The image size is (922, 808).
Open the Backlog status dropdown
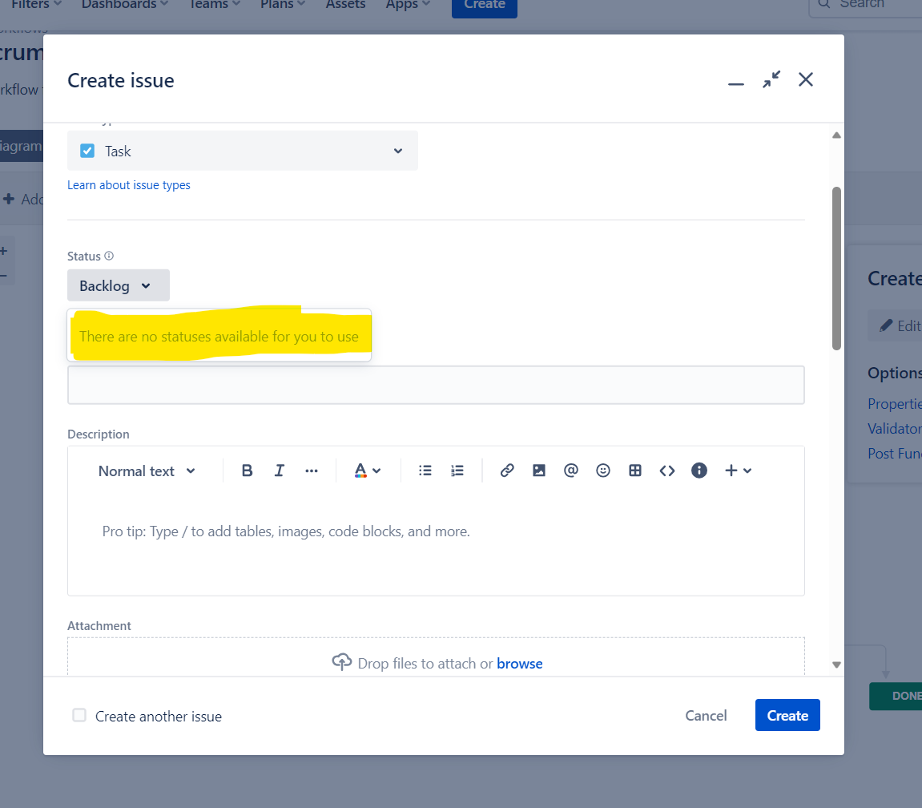(x=119, y=285)
